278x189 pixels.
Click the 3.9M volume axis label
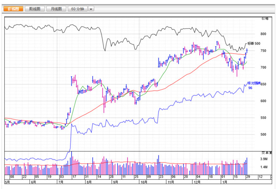(264, 159)
